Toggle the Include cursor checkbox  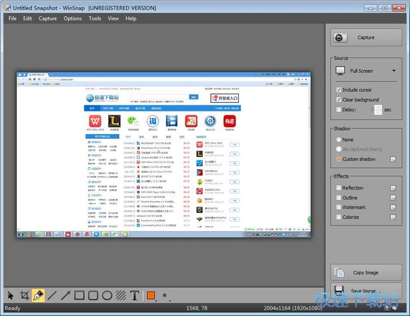pos(339,90)
